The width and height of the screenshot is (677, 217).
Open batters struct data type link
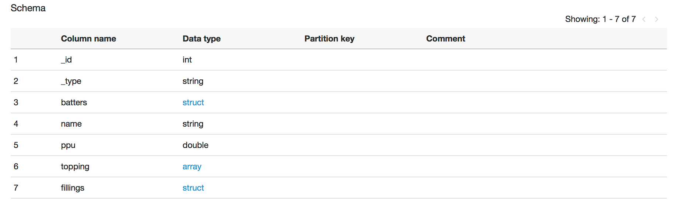pos(193,102)
